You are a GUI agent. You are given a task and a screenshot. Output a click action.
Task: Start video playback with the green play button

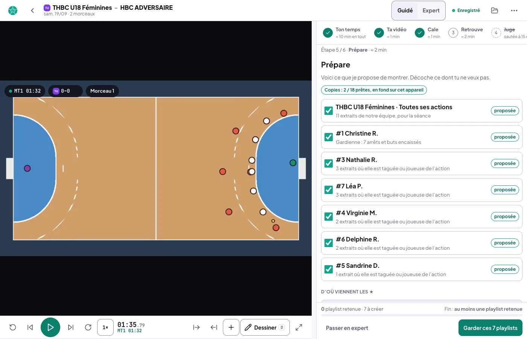point(50,327)
